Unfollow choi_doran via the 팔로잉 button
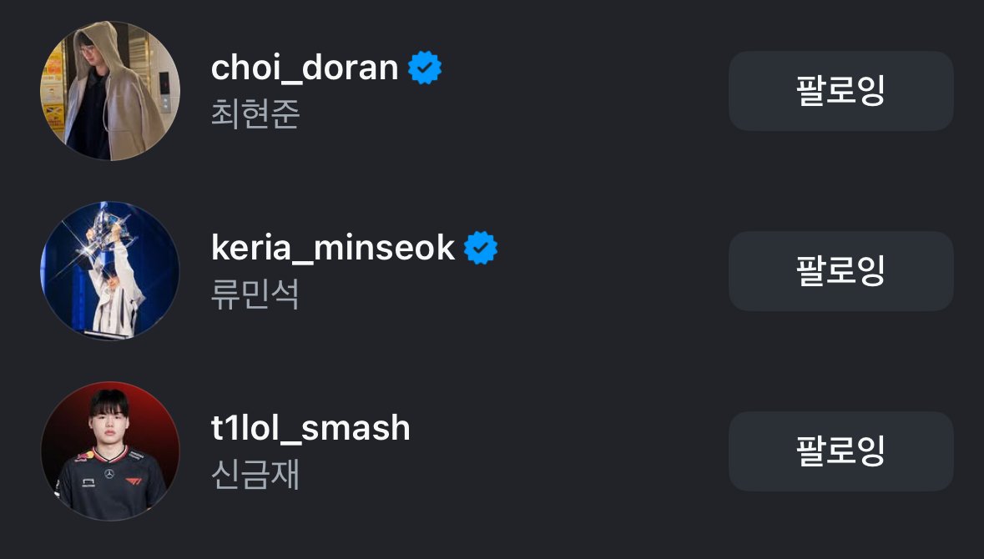The image size is (984, 559). coord(840,91)
